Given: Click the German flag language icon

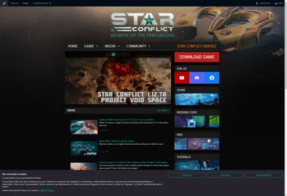Looking at the screenshot, I should tap(276, 3).
